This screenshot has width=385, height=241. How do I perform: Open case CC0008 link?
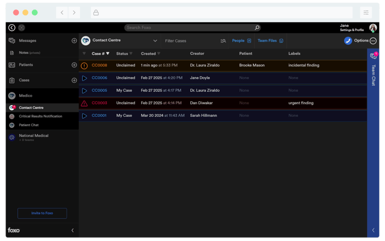tap(100, 65)
